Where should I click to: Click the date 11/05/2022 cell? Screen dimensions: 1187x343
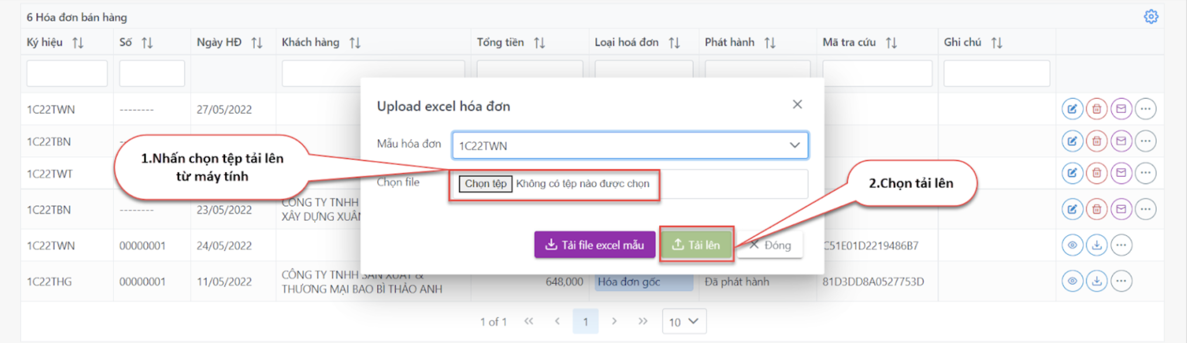click(224, 282)
